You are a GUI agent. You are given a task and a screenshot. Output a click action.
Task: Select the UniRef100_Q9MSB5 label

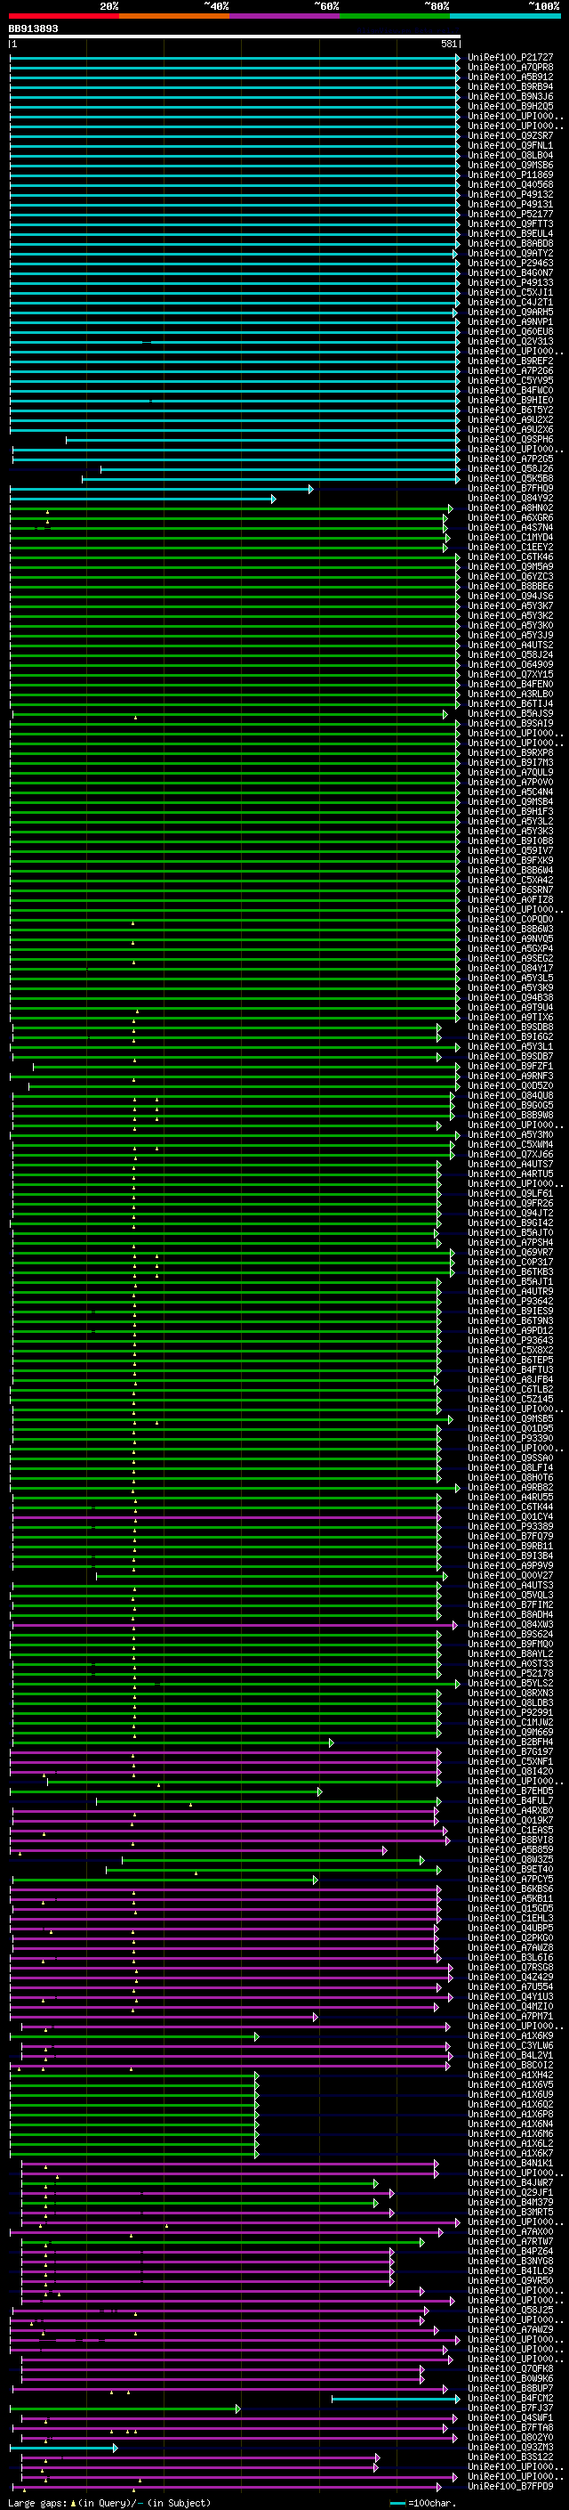pos(510,1419)
